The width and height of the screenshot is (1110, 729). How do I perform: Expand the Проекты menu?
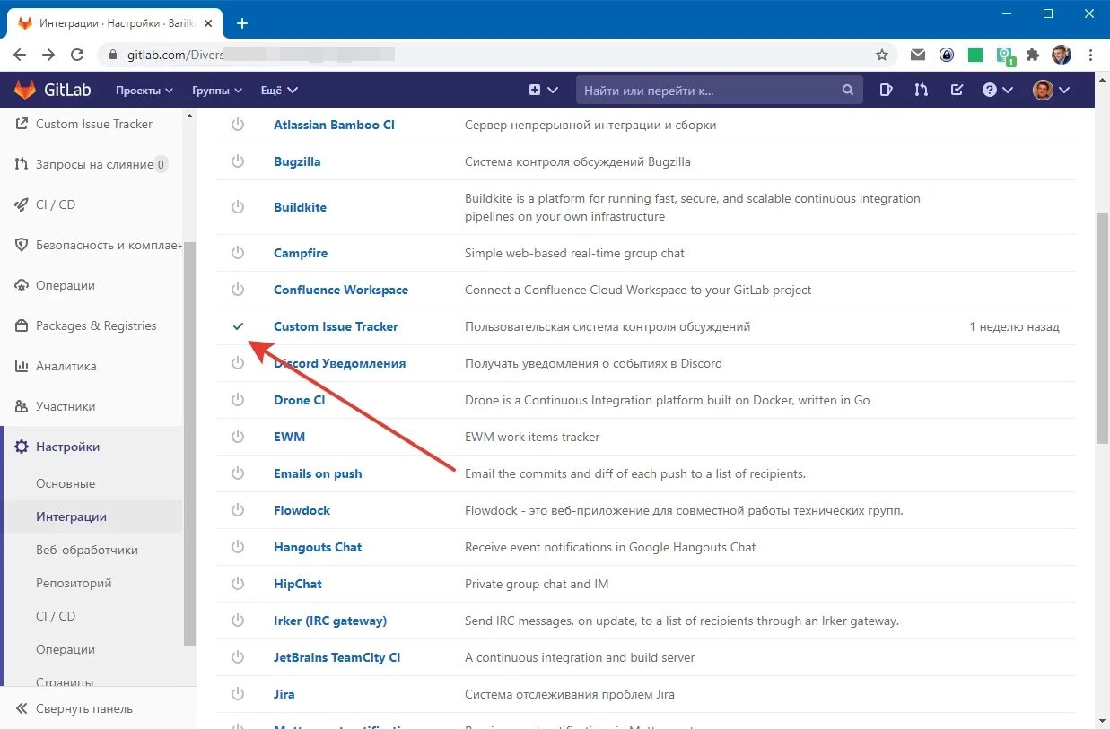point(144,90)
